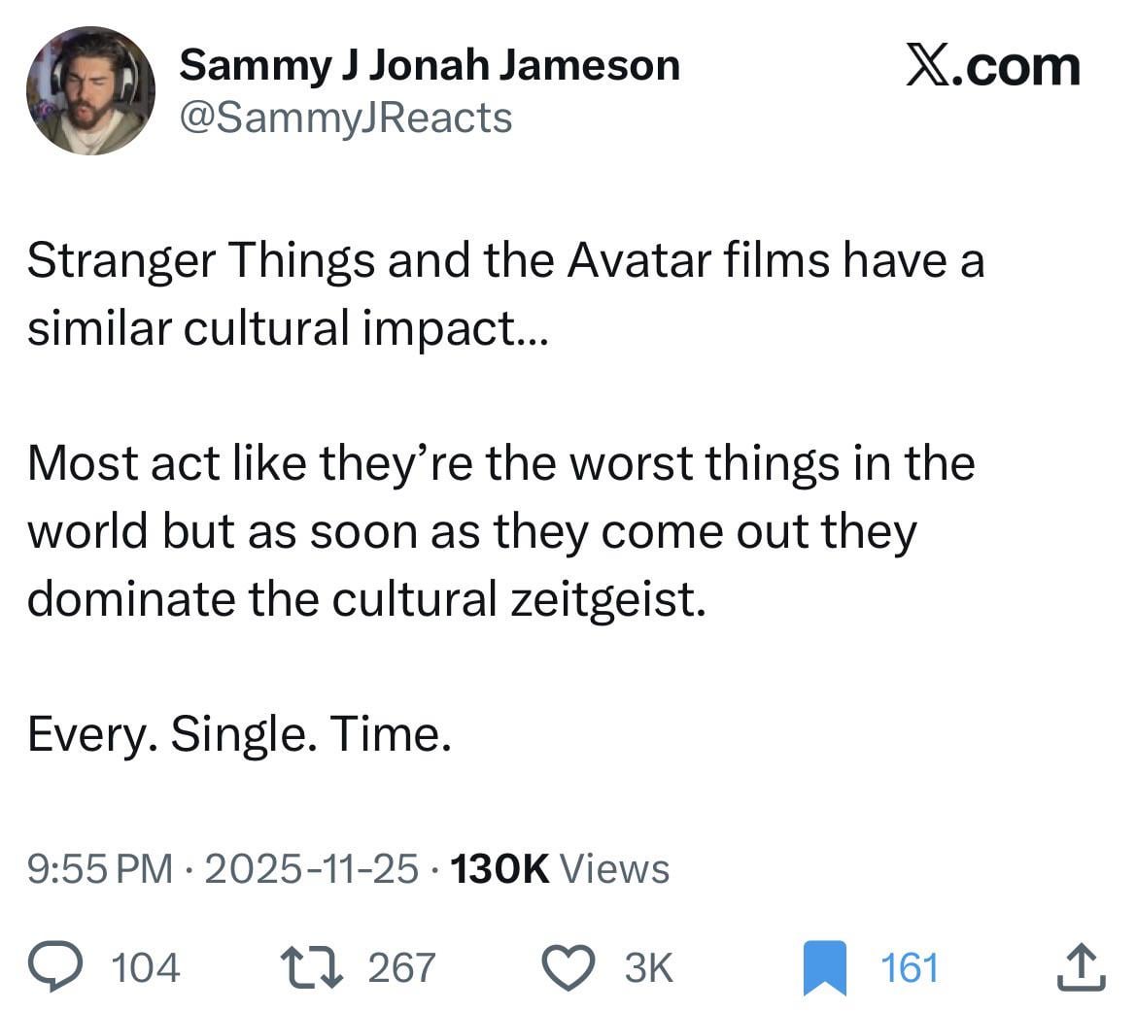
Task: Click the 267 reposts count
Action: [x=402, y=967]
